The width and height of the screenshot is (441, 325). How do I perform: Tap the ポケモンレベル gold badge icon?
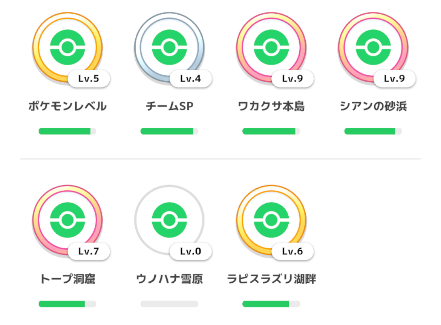(67, 47)
